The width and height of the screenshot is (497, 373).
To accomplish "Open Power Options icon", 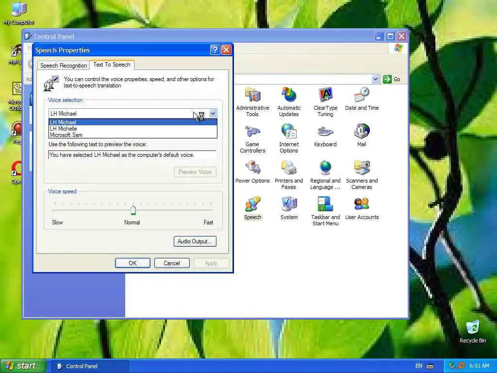I will 252,172.
